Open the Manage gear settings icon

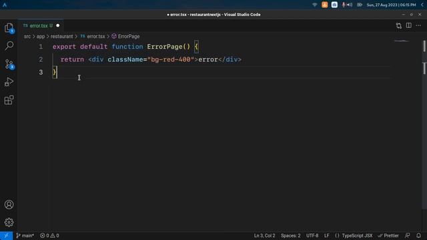pos(9,222)
